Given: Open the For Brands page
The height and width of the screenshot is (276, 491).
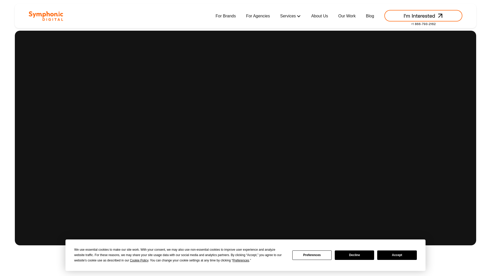Looking at the screenshot, I should click(226, 16).
